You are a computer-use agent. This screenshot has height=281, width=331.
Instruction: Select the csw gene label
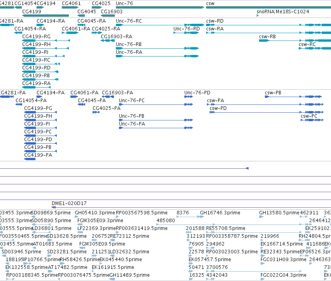(x=210, y=4)
